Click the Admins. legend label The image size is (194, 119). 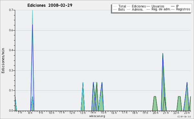[x=138, y=9]
